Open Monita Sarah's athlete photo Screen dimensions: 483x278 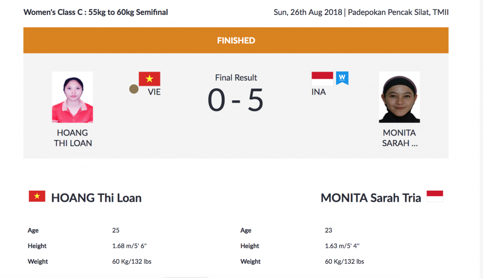[x=399, y=97]
